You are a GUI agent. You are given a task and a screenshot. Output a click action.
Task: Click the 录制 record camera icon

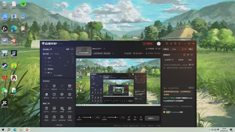135,117
